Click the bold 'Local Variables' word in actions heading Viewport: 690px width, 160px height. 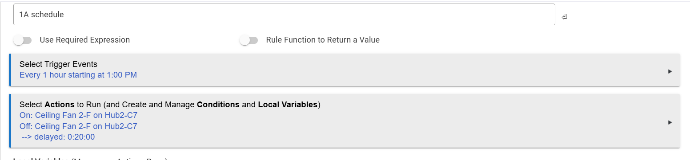tap(288, 105)
